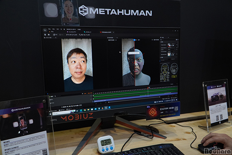Reset the MetaHuman Identity property
The width and height of the screenshot is (232, 155).
click(177, 54)
